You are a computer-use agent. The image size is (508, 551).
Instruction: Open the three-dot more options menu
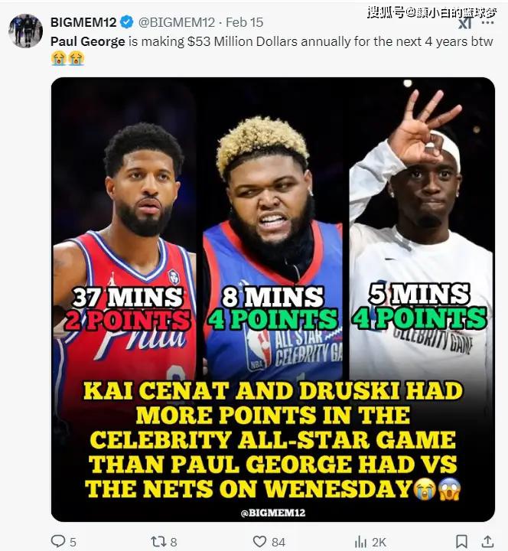pyautogui.click(x=487, y=22)
